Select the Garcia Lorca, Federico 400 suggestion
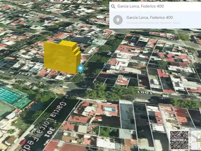Screen dimensions: 201x151 [x=155, y=20]
